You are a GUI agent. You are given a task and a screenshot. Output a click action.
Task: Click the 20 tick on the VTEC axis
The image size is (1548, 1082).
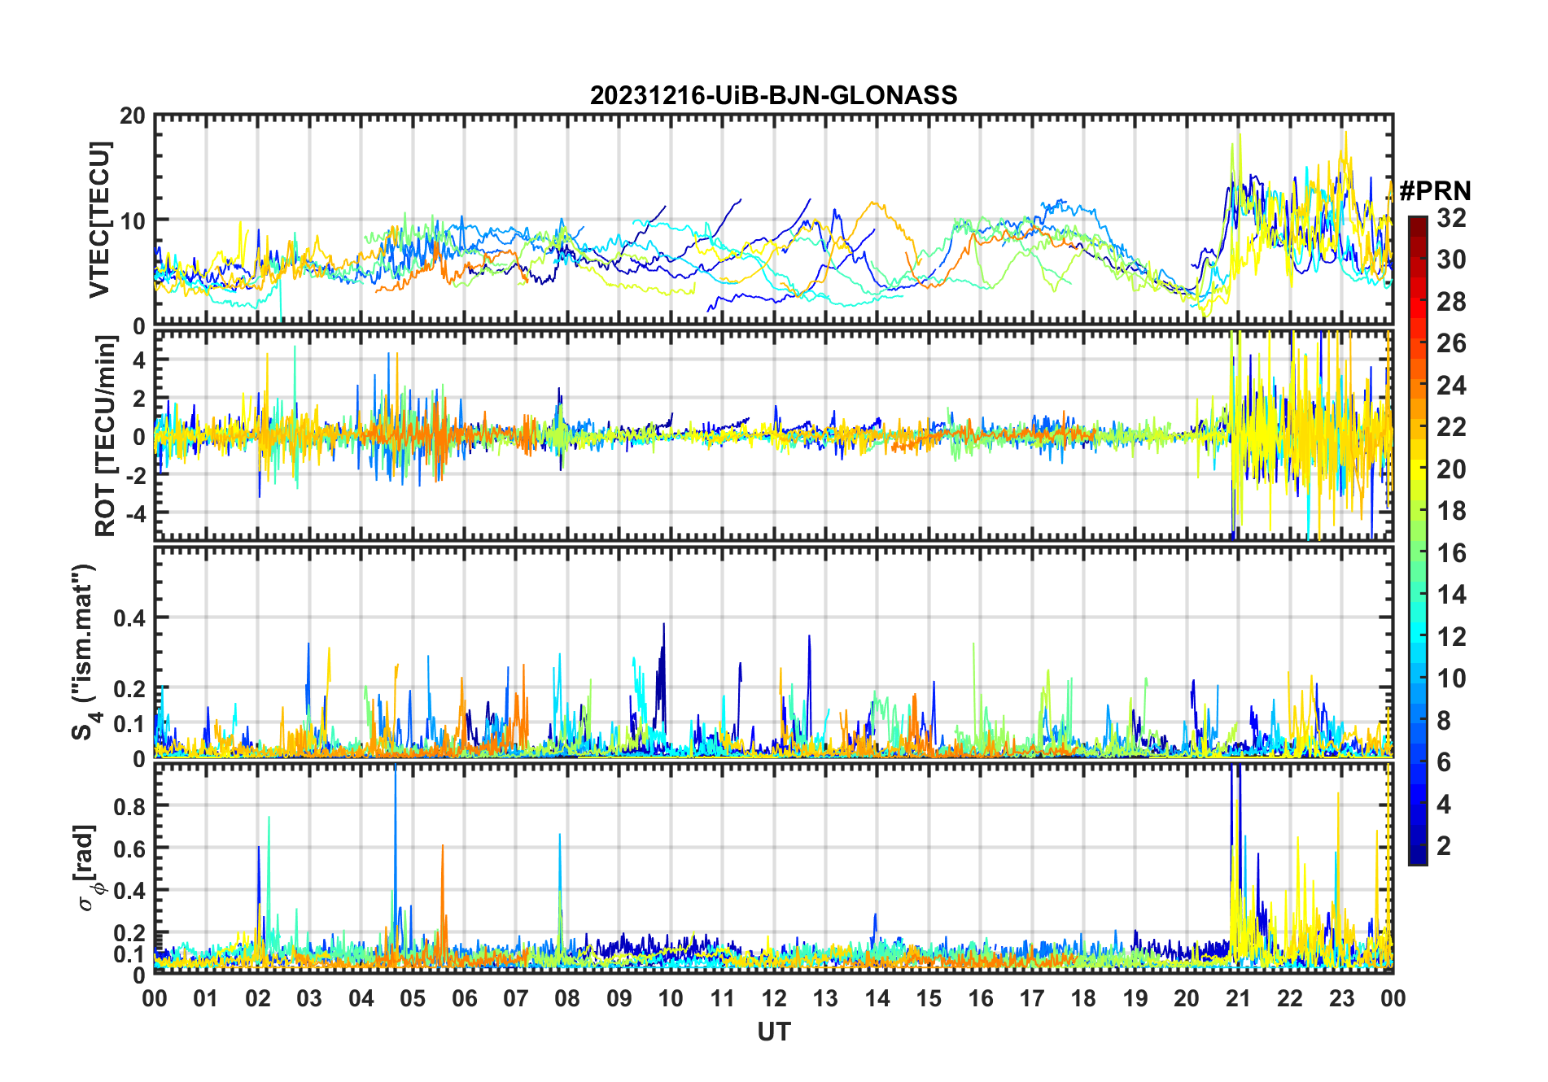coord(133,116)
